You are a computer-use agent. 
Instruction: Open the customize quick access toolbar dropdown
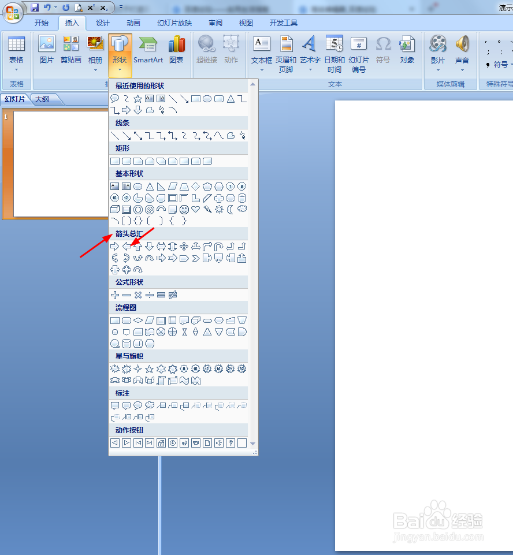point(121,7)
